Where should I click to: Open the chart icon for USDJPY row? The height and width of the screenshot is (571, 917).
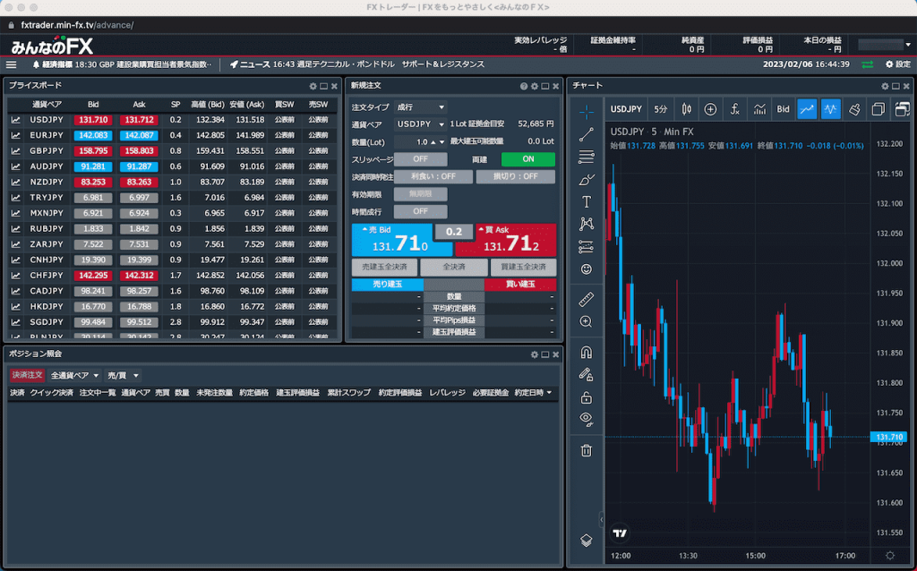(x=16, y=120)
